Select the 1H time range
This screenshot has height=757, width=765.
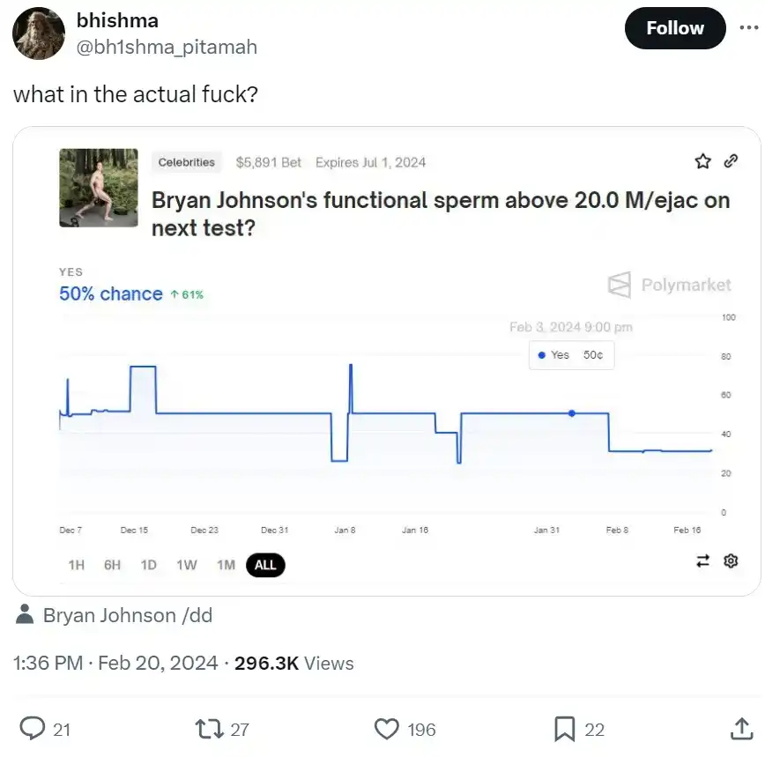[77, 565]
